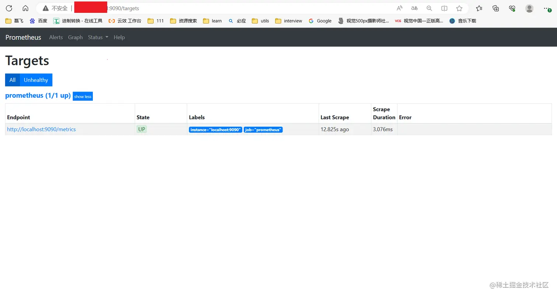Click the Scrape Duration column header

pyautogui.click(x=384, y=113)
